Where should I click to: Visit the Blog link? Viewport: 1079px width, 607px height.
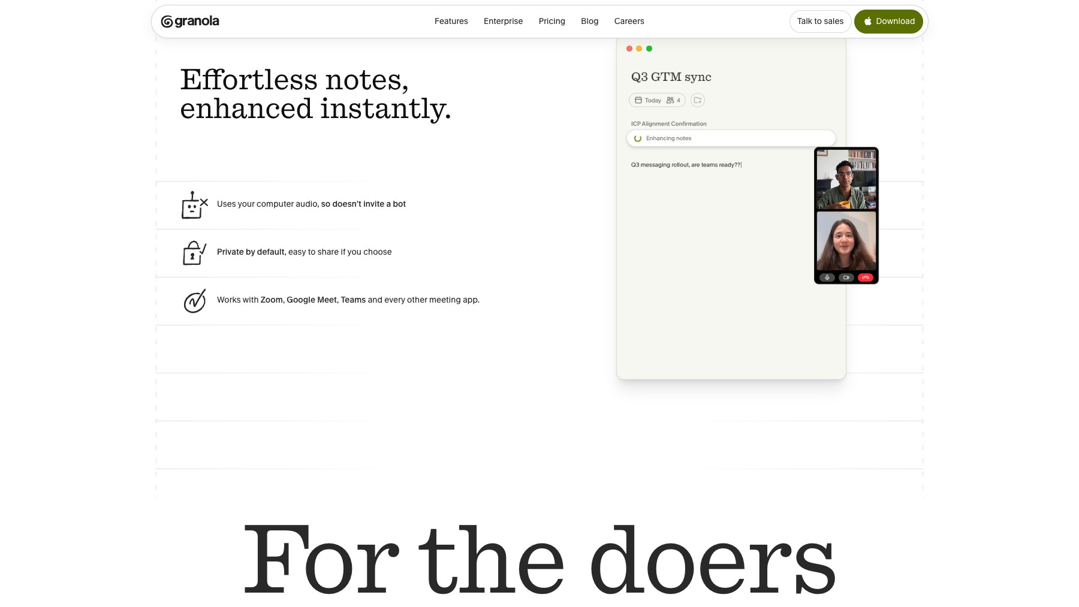(x=589, y=21)
